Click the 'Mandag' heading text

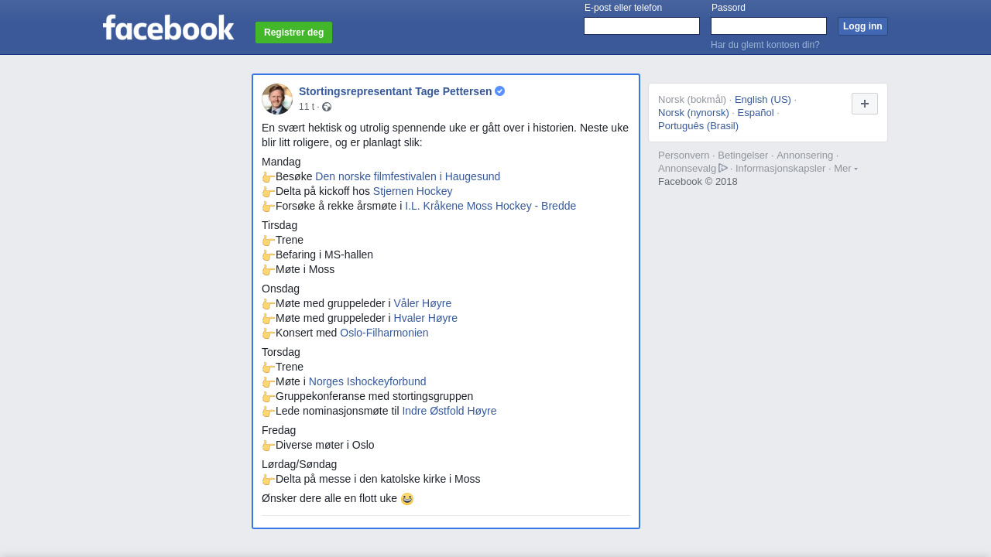tap(281, 162)
